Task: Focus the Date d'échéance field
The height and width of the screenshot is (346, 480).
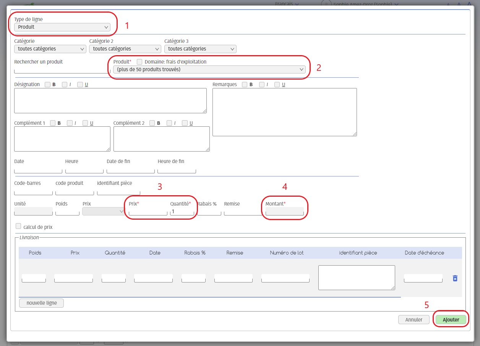Action: tap(423, 278)
